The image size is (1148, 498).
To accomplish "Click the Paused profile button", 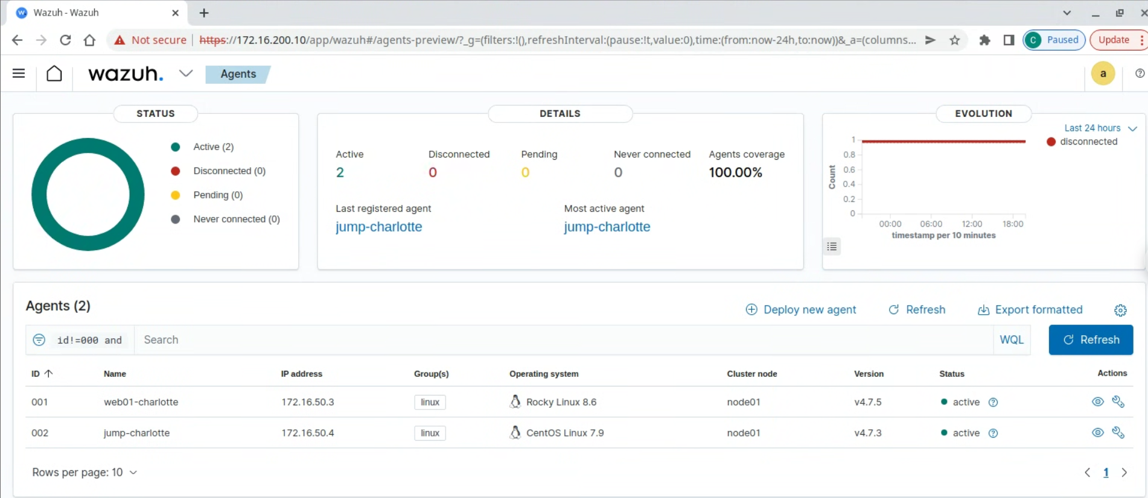I will tap(1054, 40).
